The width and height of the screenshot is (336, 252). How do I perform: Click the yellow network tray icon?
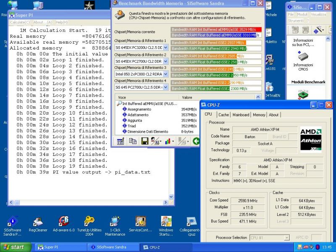300,247
